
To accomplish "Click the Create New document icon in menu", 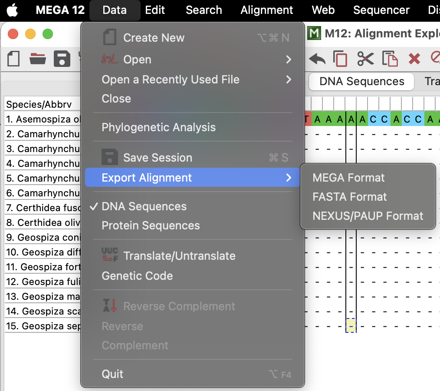I will (x=110, y=37).
